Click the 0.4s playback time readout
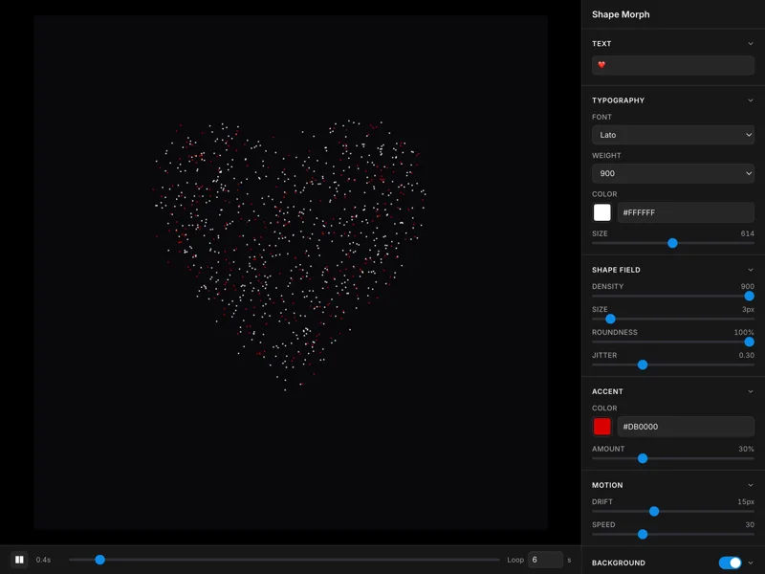Viewport: 765px width, 574px height. pyautogui.click(x=43, y=560)
